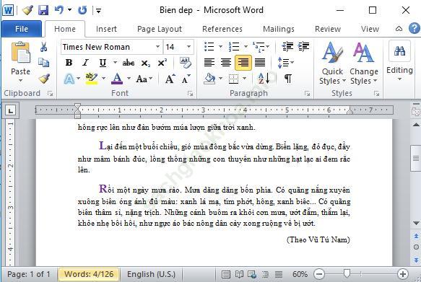Open the Font dialog launcher

tap(191, 93)
